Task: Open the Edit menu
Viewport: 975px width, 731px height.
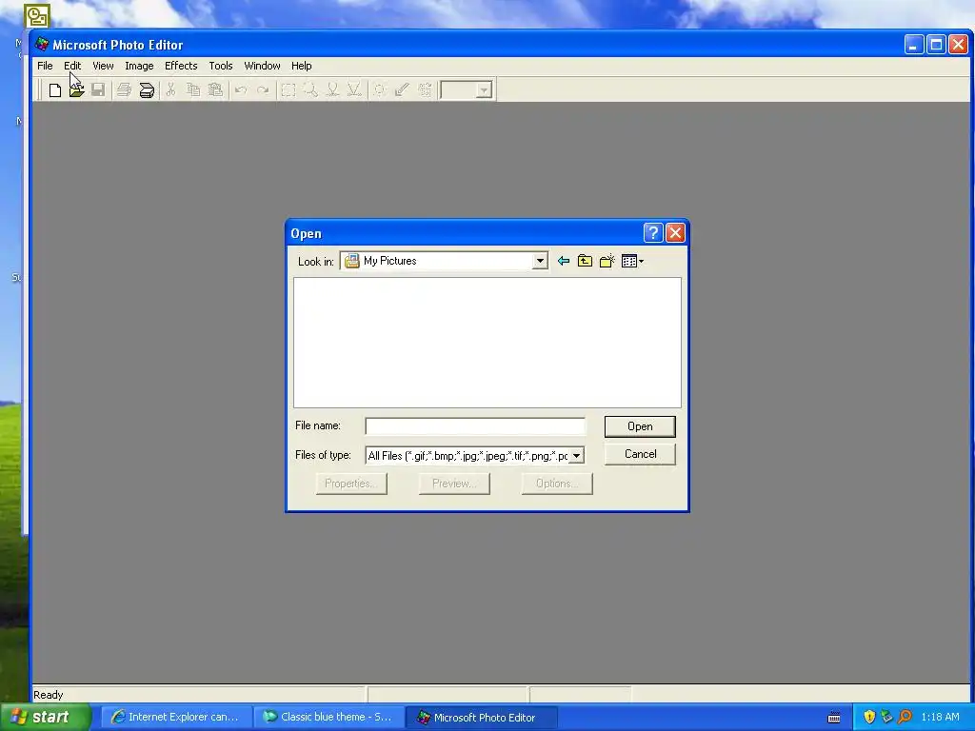Action: click(72, 66)
